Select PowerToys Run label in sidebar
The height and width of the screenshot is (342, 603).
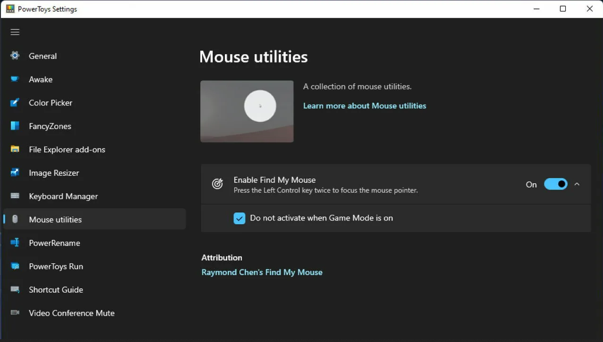56,267
